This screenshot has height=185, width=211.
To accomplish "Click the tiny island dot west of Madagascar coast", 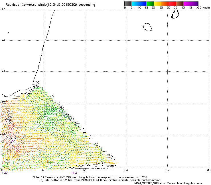I will (x=9, y=32).
